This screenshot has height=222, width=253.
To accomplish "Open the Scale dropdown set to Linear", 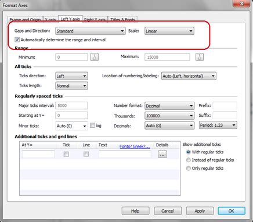I will coord(169,31).
